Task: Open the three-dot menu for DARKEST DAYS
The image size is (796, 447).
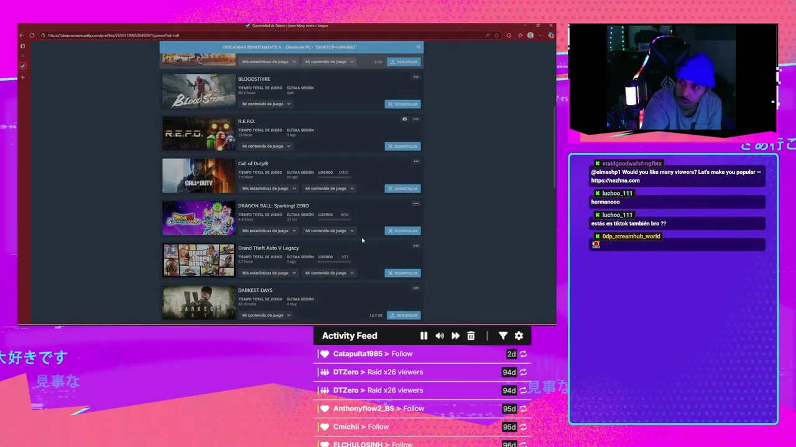Action: (x=416, y=288)
